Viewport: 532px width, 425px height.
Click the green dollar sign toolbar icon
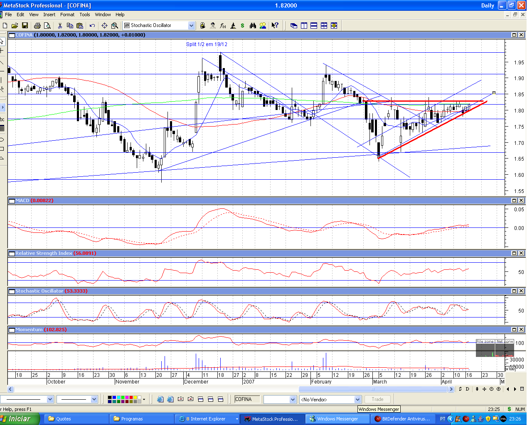[x=243, y=26]
